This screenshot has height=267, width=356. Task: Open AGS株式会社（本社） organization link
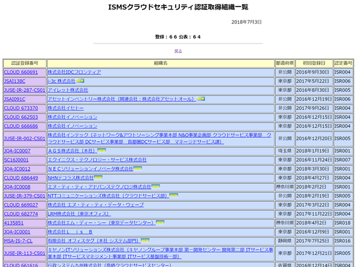[x=72, y=151]
